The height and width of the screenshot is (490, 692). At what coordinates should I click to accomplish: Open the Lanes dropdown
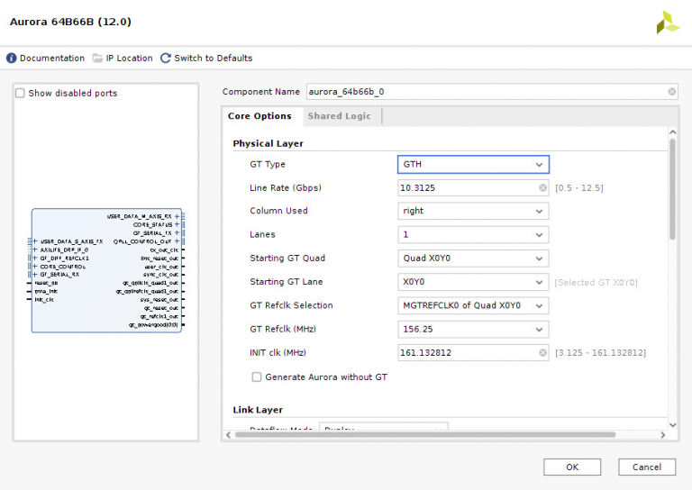(473, 235)
